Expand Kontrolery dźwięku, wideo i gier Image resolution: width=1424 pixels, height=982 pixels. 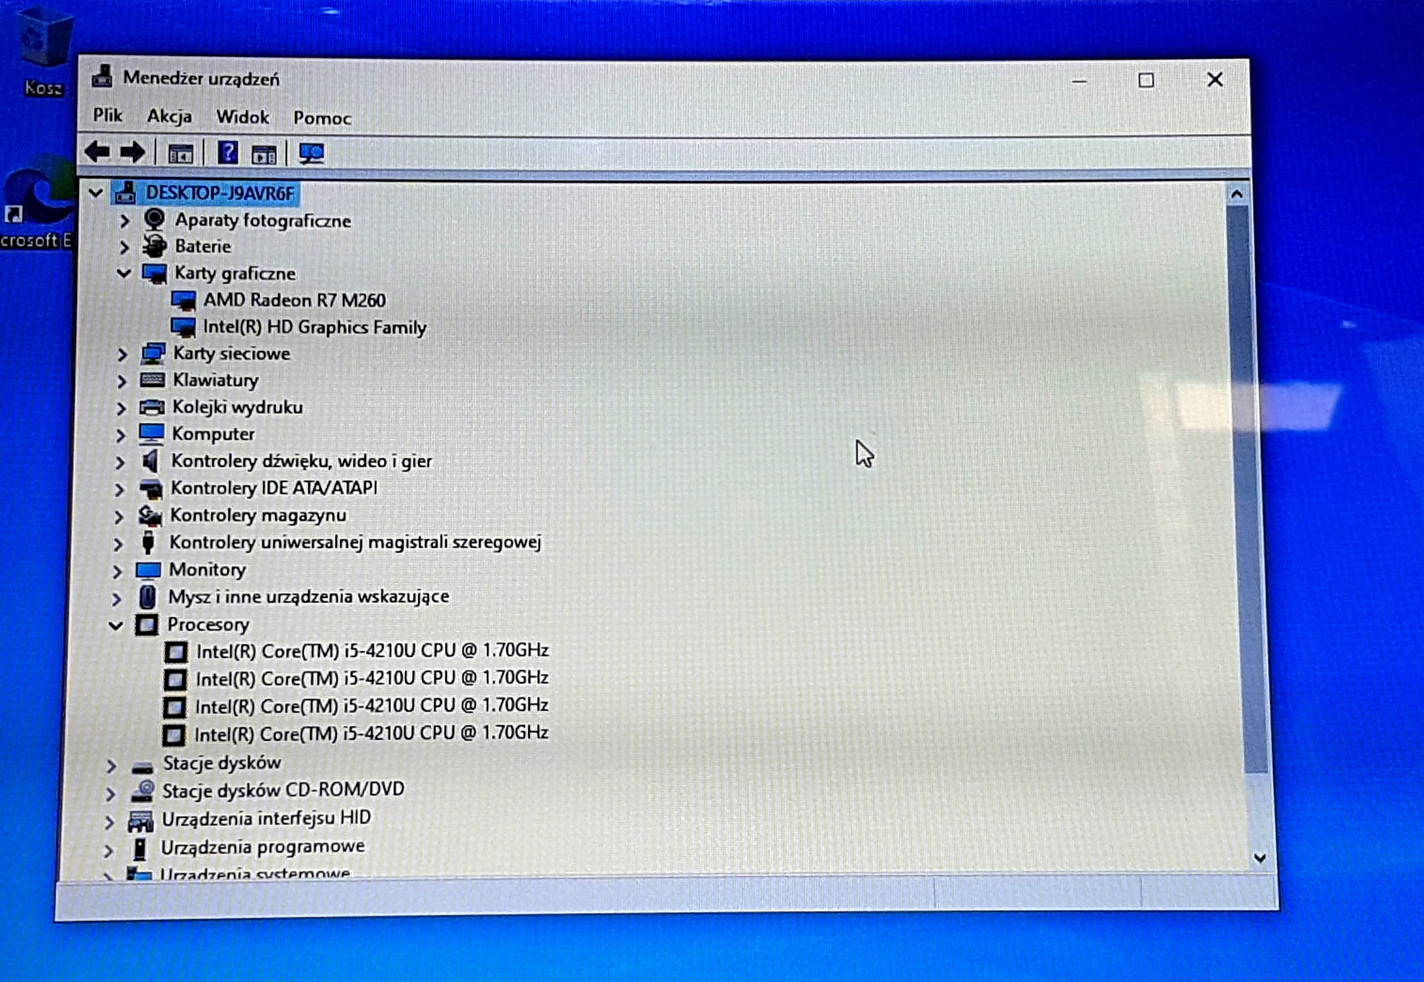click(119, 462)
